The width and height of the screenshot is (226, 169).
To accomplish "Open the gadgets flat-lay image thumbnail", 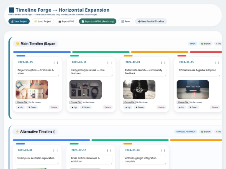I will tap(85, 90).
